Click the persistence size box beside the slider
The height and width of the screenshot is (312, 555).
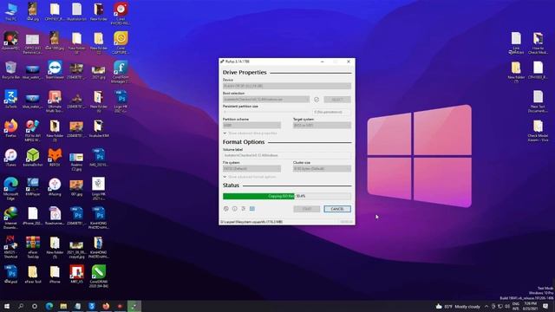331,112
